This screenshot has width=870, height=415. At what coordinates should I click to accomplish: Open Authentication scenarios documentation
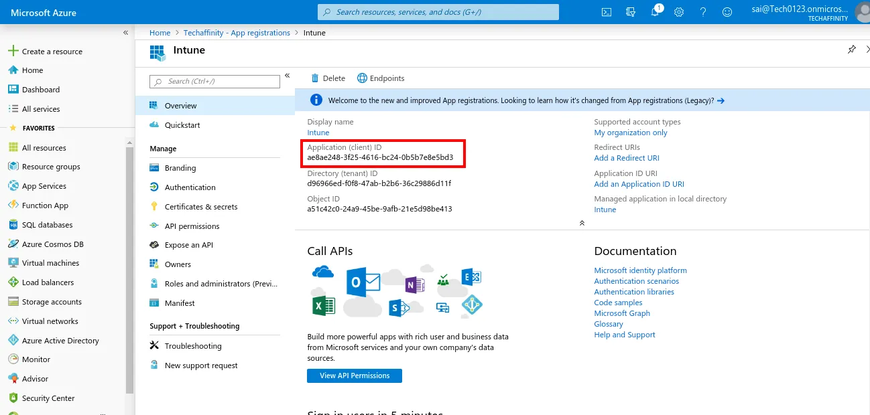(637, 281)
